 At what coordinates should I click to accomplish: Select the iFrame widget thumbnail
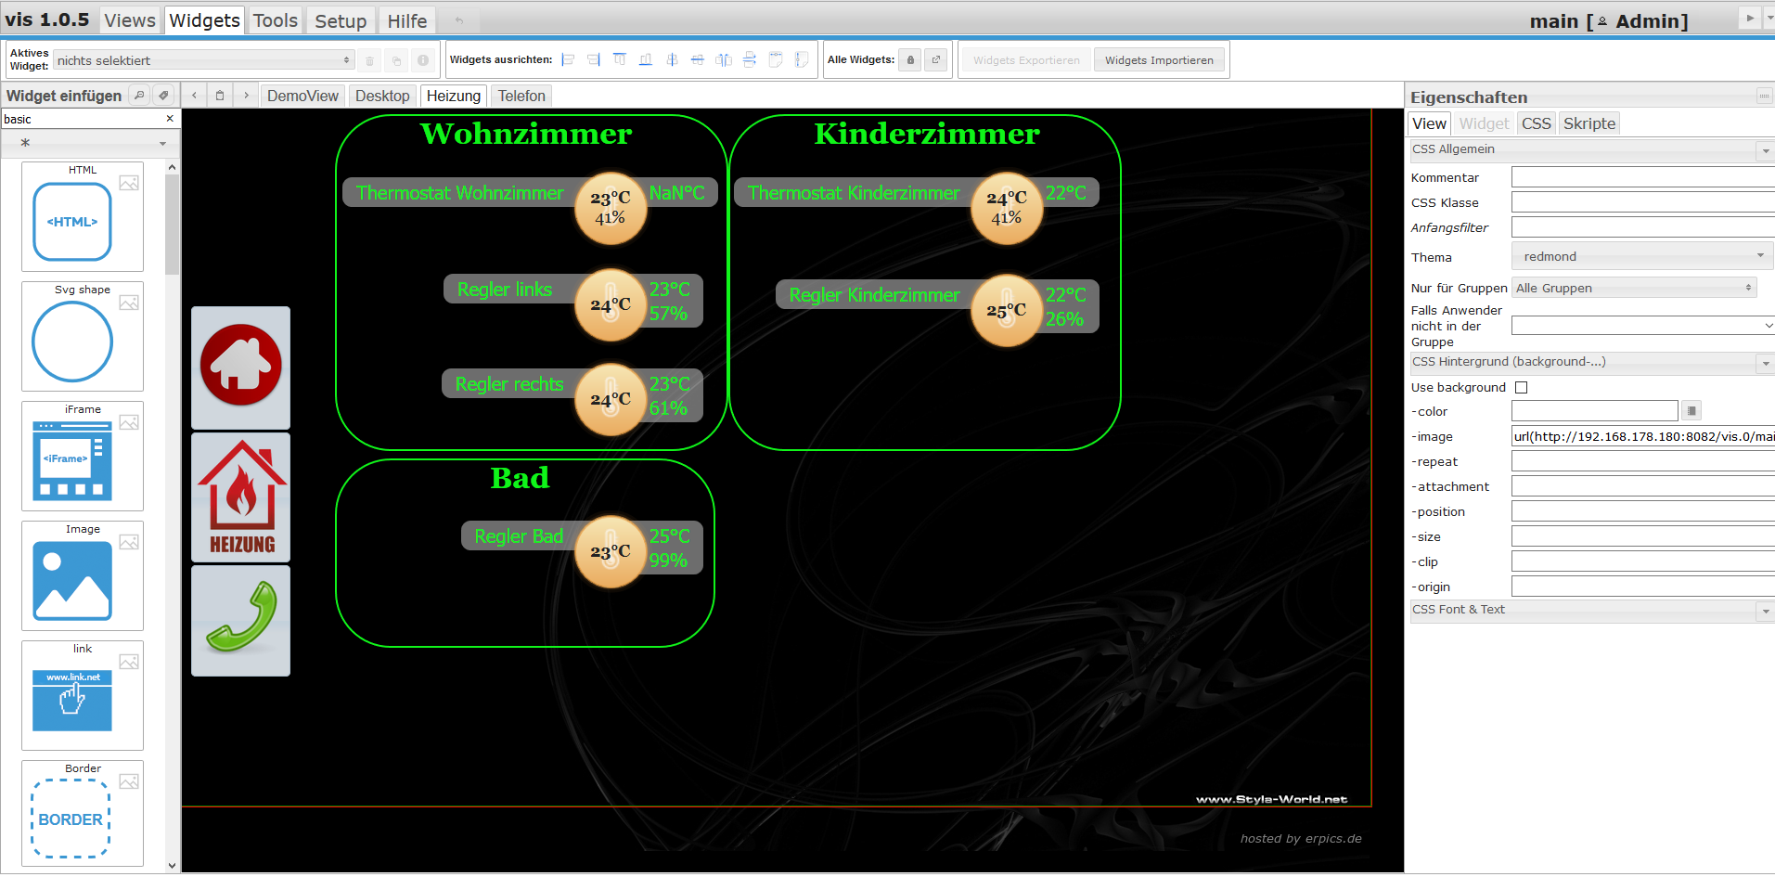pyautogui.click(x=83, y=457)
